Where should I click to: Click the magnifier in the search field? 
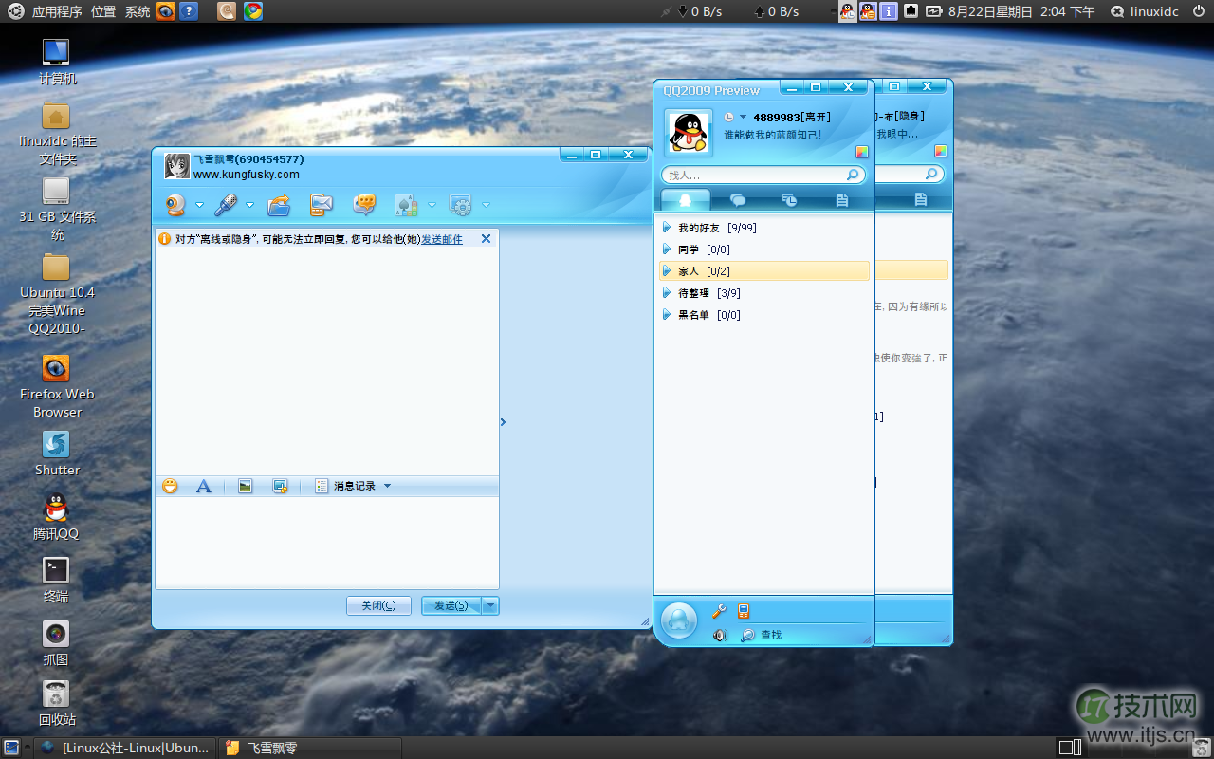854,175
